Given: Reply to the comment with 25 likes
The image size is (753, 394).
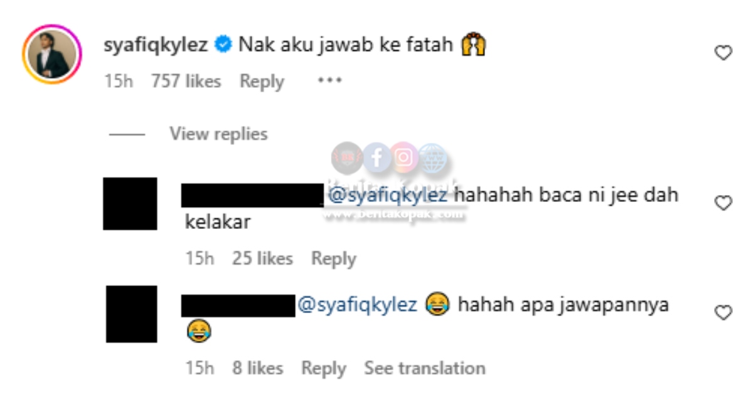Looking at the screenshot, I should (334, 258).
